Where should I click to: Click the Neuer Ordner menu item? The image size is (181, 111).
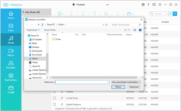50,30
